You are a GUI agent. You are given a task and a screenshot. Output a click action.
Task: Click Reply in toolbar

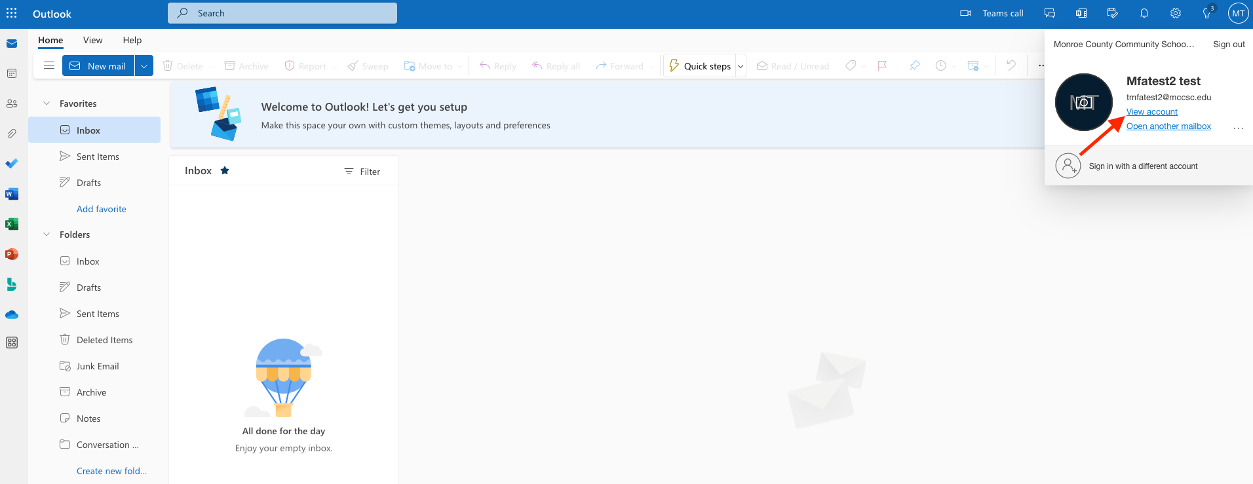point(498,66)
